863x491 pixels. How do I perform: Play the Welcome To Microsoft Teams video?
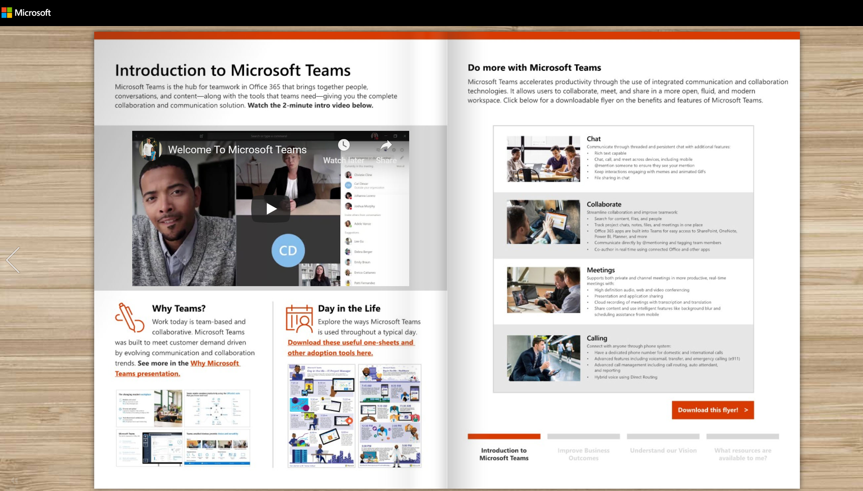[x=270, y=209]
